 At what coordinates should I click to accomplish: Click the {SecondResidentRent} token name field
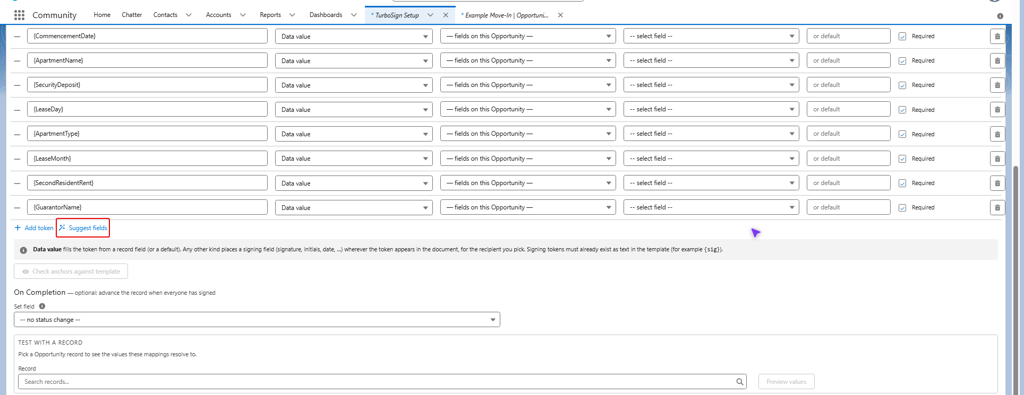click(147, 183)
